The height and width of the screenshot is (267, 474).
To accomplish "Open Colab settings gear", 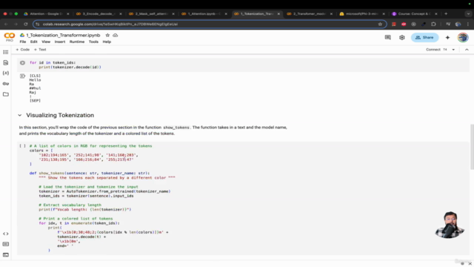I will (401, 38).
